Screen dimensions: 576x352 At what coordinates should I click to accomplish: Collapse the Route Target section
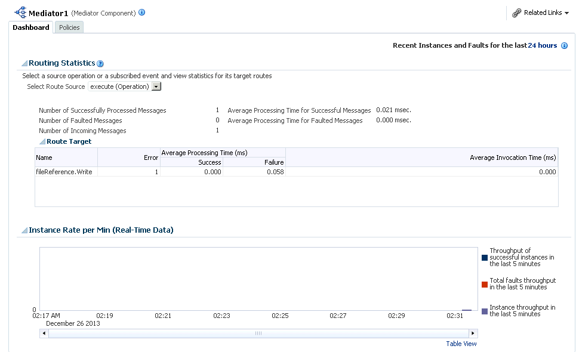(x=42, y=142)
